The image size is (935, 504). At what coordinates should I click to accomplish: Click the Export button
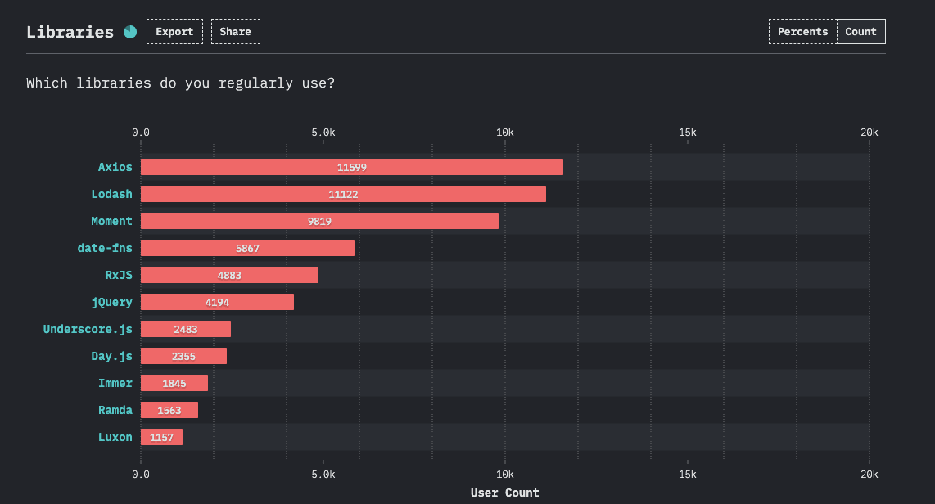(x=174, y=32)
